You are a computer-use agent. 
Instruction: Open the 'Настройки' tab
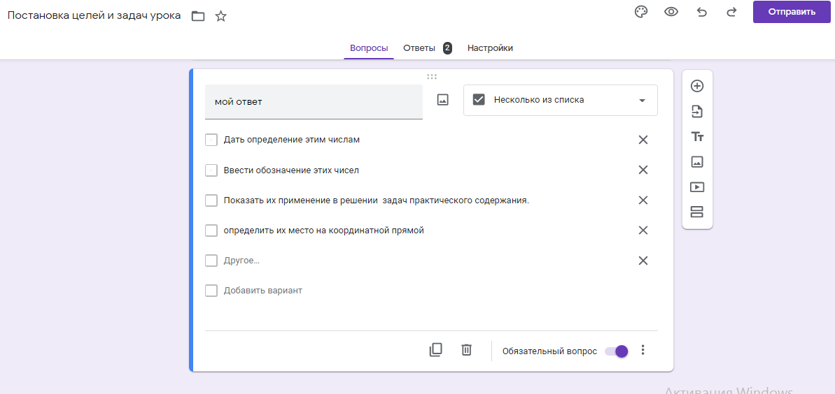[490, 48]
